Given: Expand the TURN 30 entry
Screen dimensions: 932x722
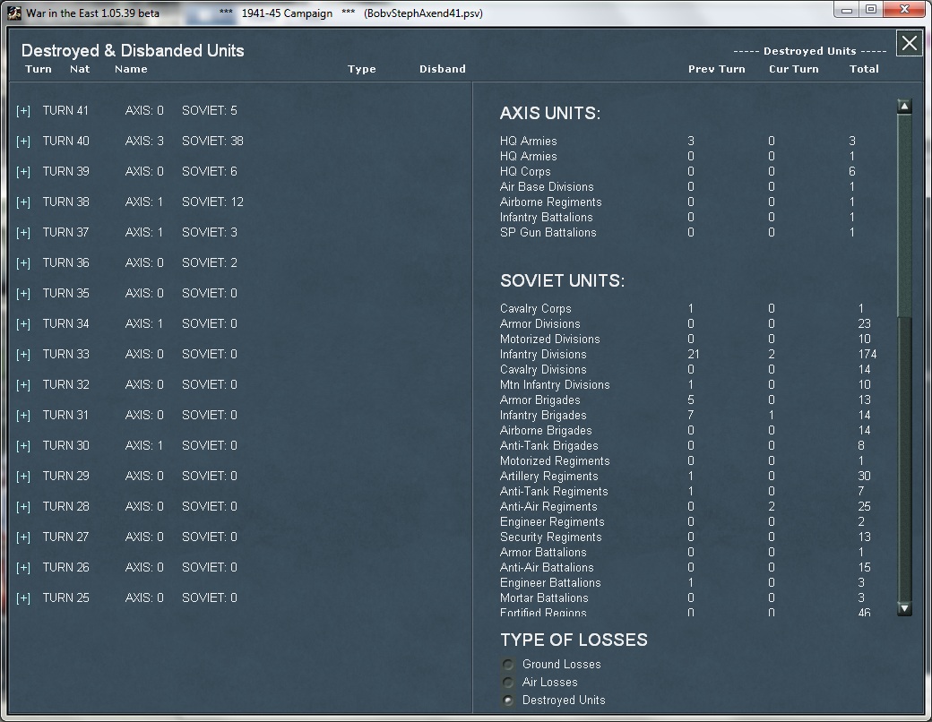Looking at the screenshot, I should [23, 446].
